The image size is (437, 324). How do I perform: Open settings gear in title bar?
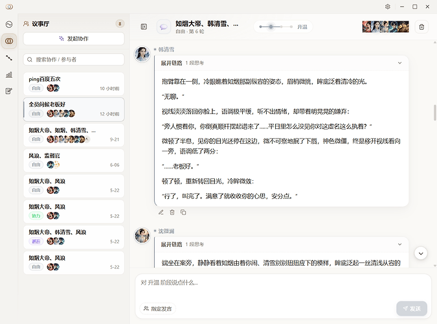click(x=388, y=6)
